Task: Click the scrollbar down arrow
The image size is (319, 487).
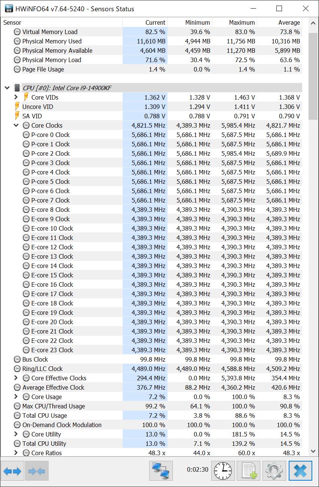Action: point(313,452)
